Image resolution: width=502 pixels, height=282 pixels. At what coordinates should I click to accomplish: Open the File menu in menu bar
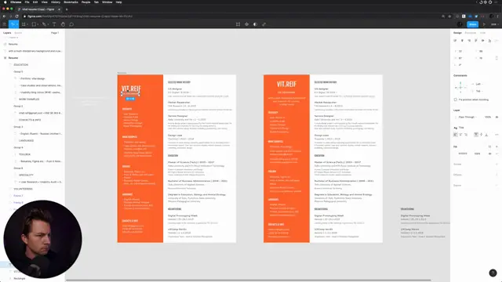point(27,2)
